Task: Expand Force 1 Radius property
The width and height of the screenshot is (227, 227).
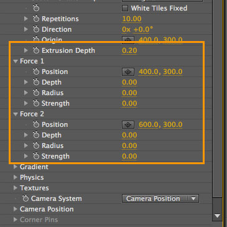Action: tap(26, 93)
